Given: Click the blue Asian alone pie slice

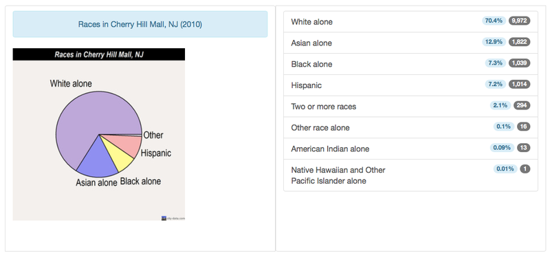Looking at the screenshot, I should [96, 162].
